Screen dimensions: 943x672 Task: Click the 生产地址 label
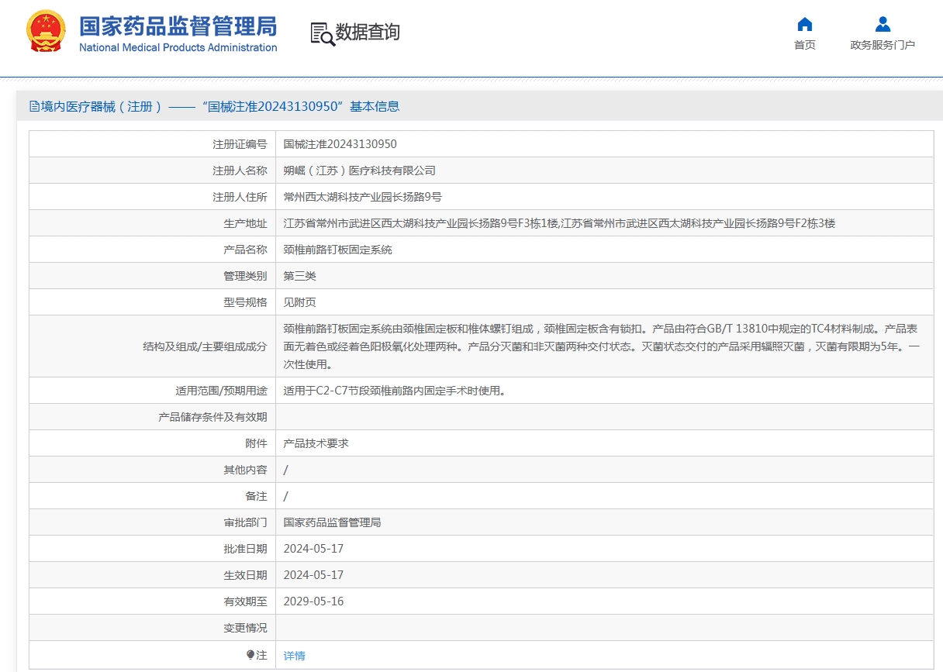tap(245, 223)
